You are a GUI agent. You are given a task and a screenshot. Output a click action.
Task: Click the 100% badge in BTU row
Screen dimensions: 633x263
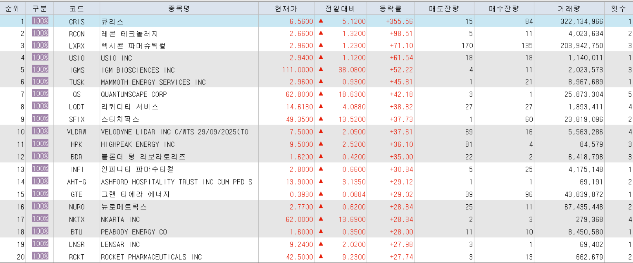(x=40, y=231)
